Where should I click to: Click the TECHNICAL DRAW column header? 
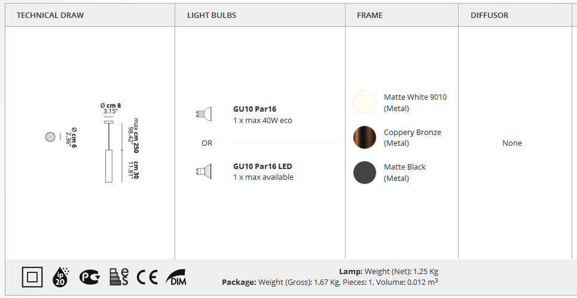(50, 15)
